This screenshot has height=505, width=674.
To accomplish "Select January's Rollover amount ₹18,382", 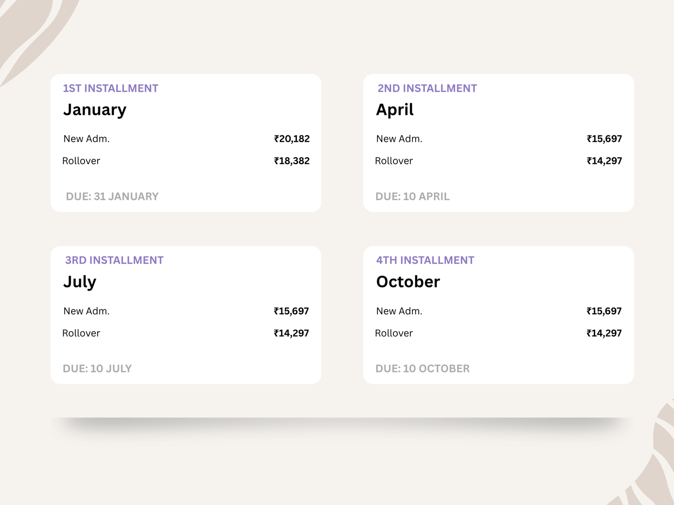I will (292, 161).
